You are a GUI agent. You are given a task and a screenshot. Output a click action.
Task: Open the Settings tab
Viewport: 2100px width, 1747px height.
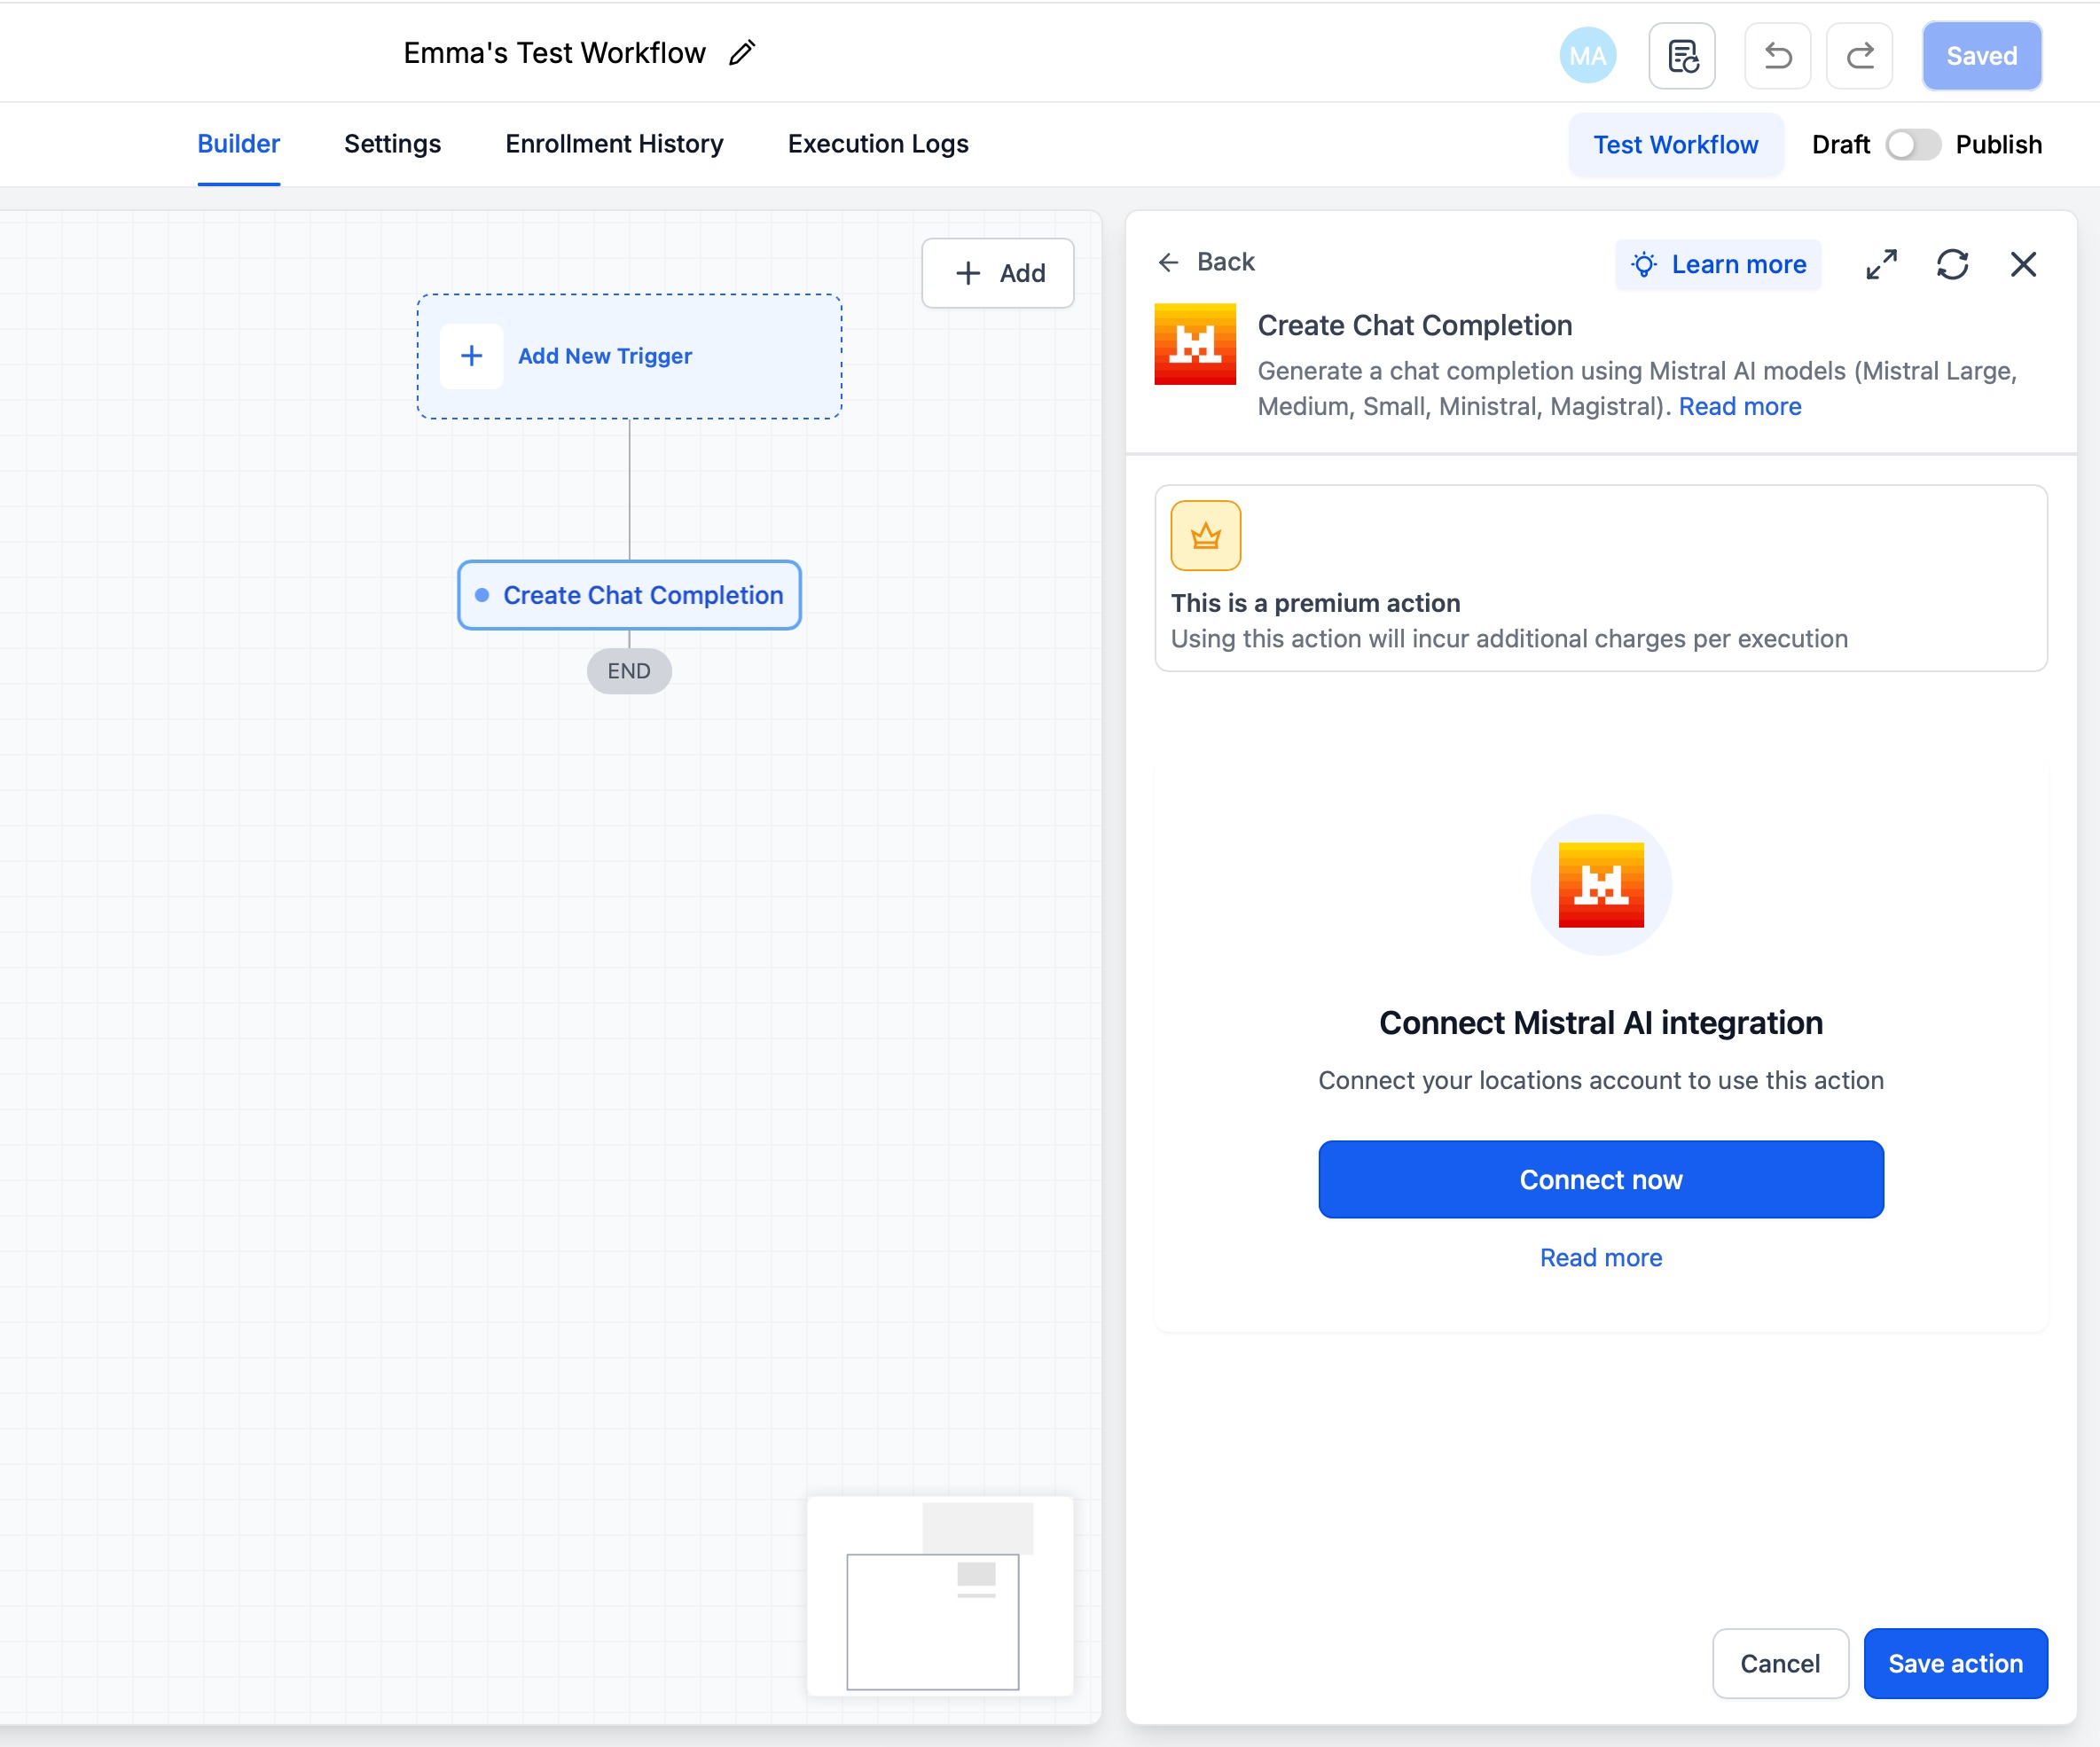[x=392, y=144]
